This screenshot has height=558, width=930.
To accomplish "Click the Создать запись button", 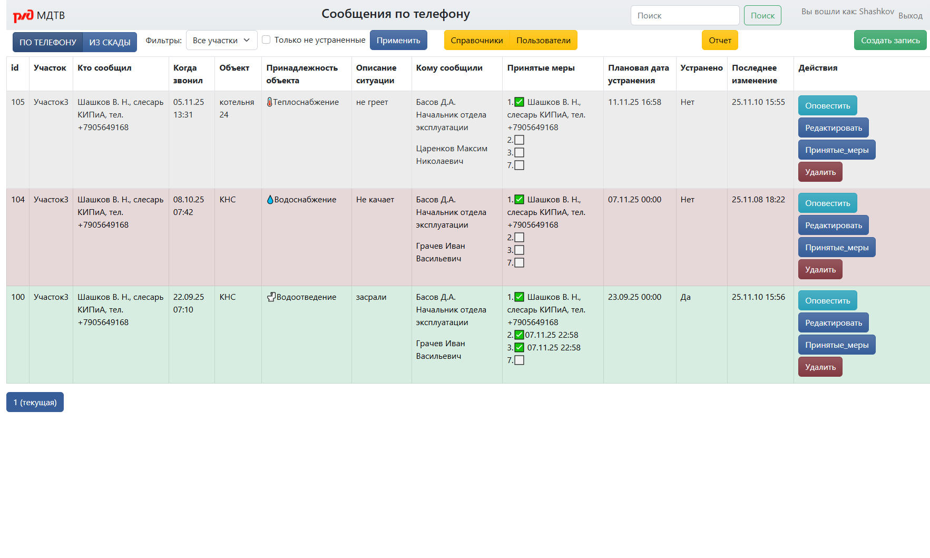I will point(890,41).
